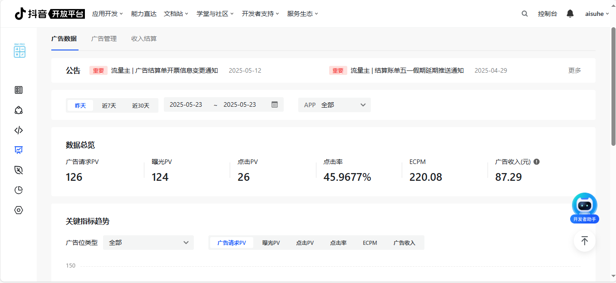The width and height of the screenshot is (616, 283).
Task: Switch trend metric to 曝光PV
Action: coord(271,243)
